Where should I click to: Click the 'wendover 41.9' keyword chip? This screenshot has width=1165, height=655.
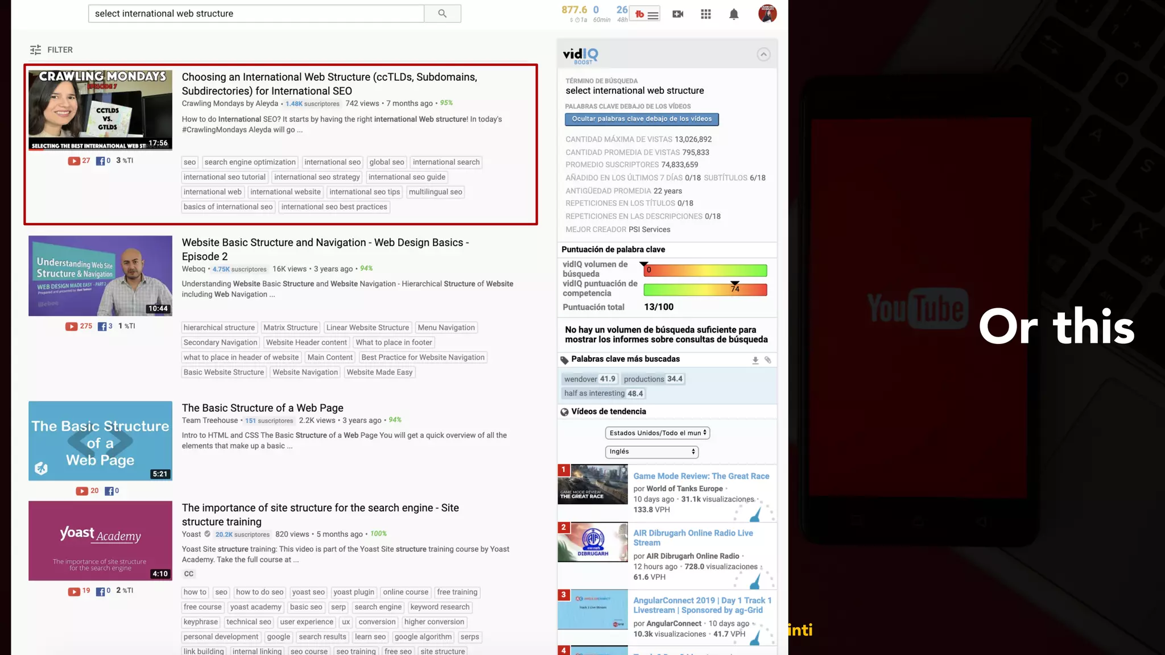590,379
